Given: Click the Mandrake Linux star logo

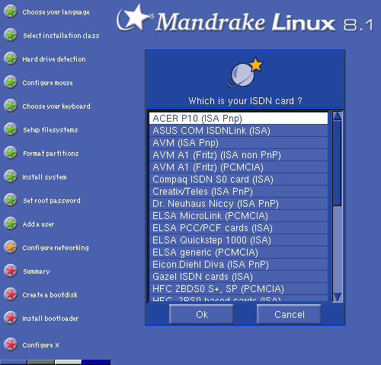Looking at the screenshot, I should coord(135,17).
